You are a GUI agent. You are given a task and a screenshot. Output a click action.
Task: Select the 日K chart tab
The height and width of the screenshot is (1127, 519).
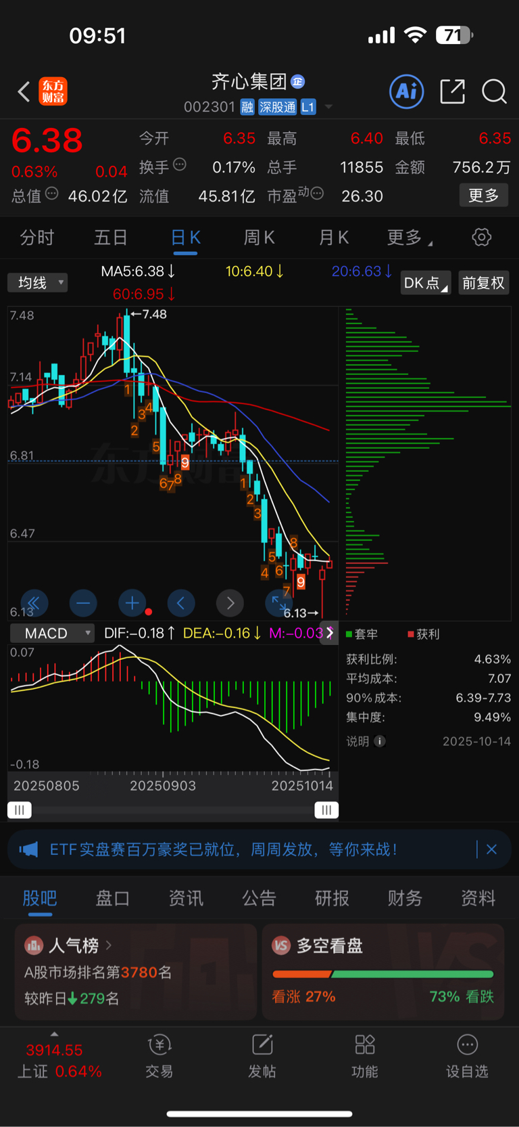coord(185,238)
